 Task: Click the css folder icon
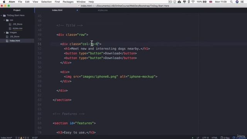coord(7,20)
